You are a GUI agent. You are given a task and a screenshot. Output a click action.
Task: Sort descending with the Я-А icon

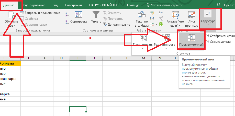click(x=67, y=22)
